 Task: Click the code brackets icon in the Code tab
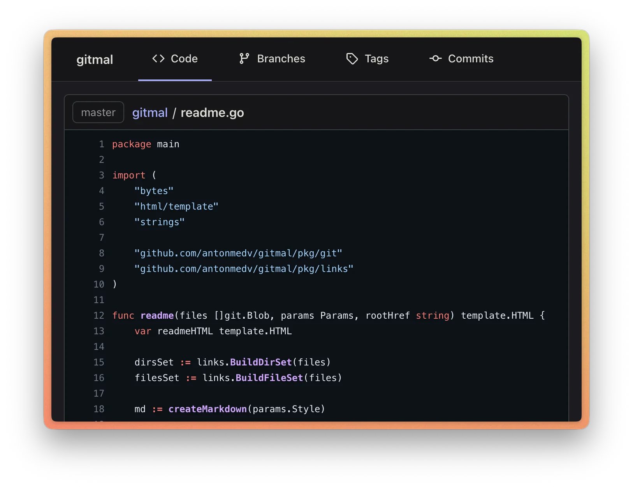pyautogui.click(x=158, y=58)
